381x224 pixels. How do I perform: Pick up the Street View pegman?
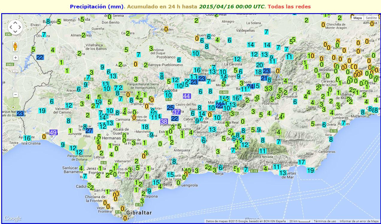(15, 47)
